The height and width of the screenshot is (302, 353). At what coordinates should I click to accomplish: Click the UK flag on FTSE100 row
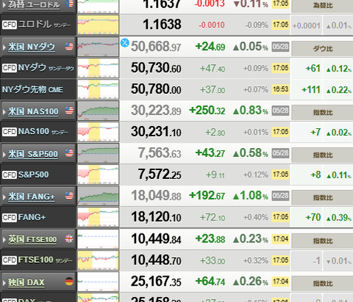pos(69,239)
